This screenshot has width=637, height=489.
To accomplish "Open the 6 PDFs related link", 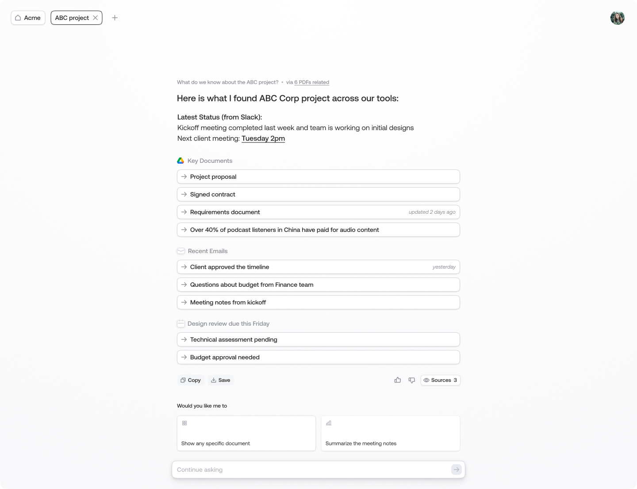I will 311,82.
